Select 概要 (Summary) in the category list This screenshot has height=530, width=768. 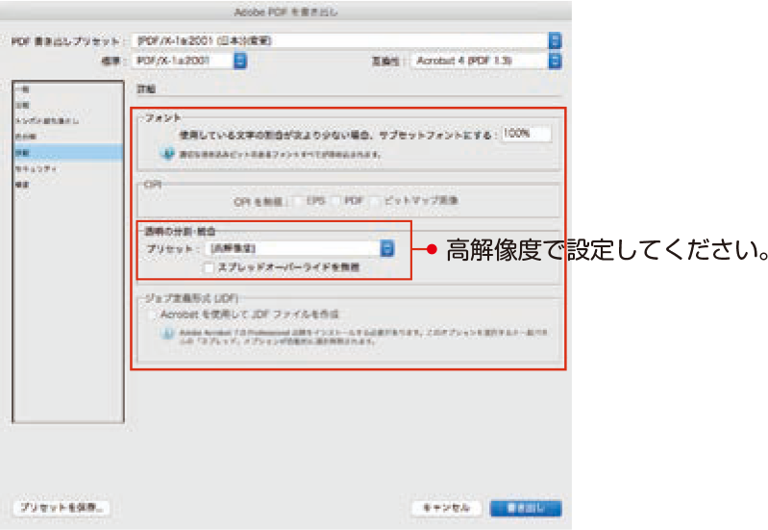point(67,185)
